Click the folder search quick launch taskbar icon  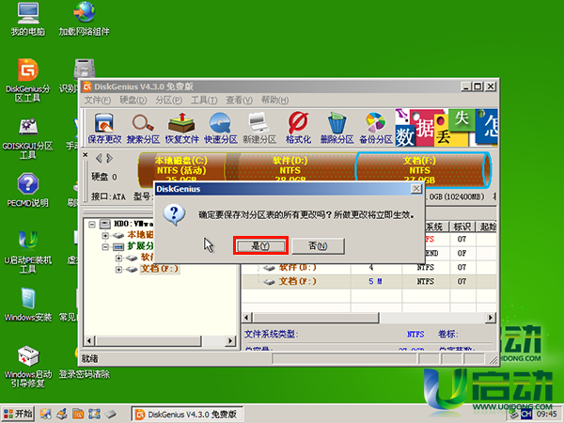(x=78, y=414)
